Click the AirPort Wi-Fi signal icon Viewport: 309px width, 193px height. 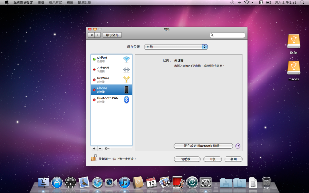[126, 59]
